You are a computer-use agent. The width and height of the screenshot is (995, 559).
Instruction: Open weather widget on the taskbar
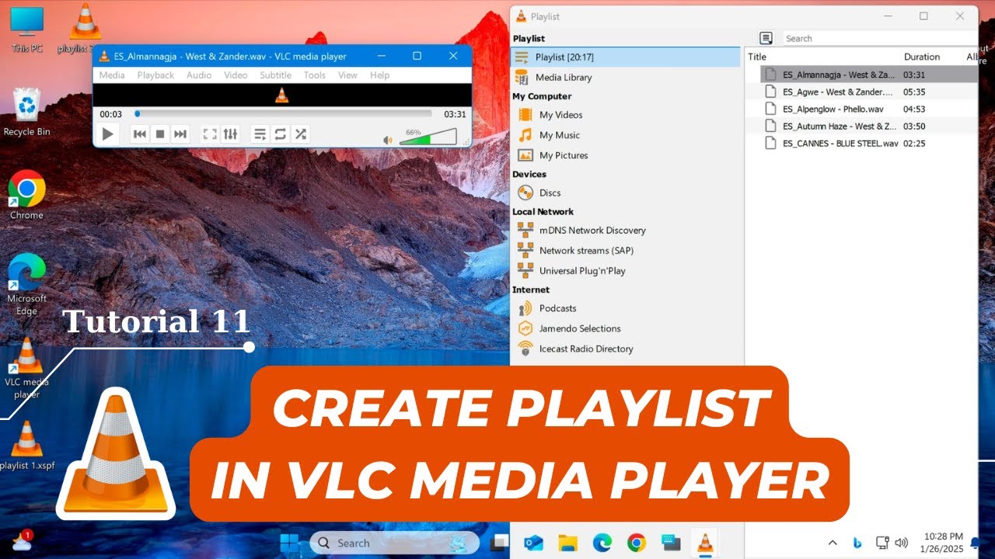(x=21, y=540)
